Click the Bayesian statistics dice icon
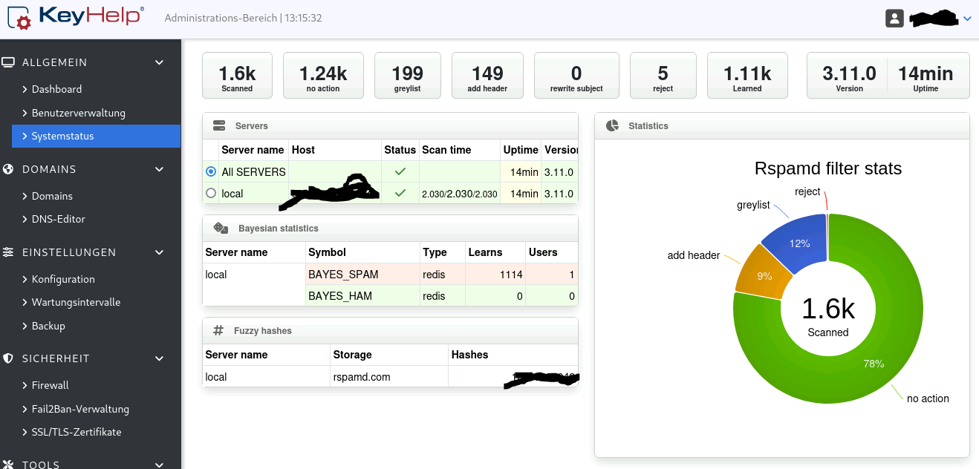 click(221, 229)
